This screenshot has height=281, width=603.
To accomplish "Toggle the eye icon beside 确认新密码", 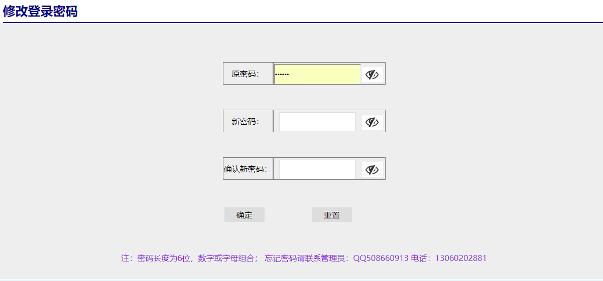I will pyautogui.click(x=372, y=170).
